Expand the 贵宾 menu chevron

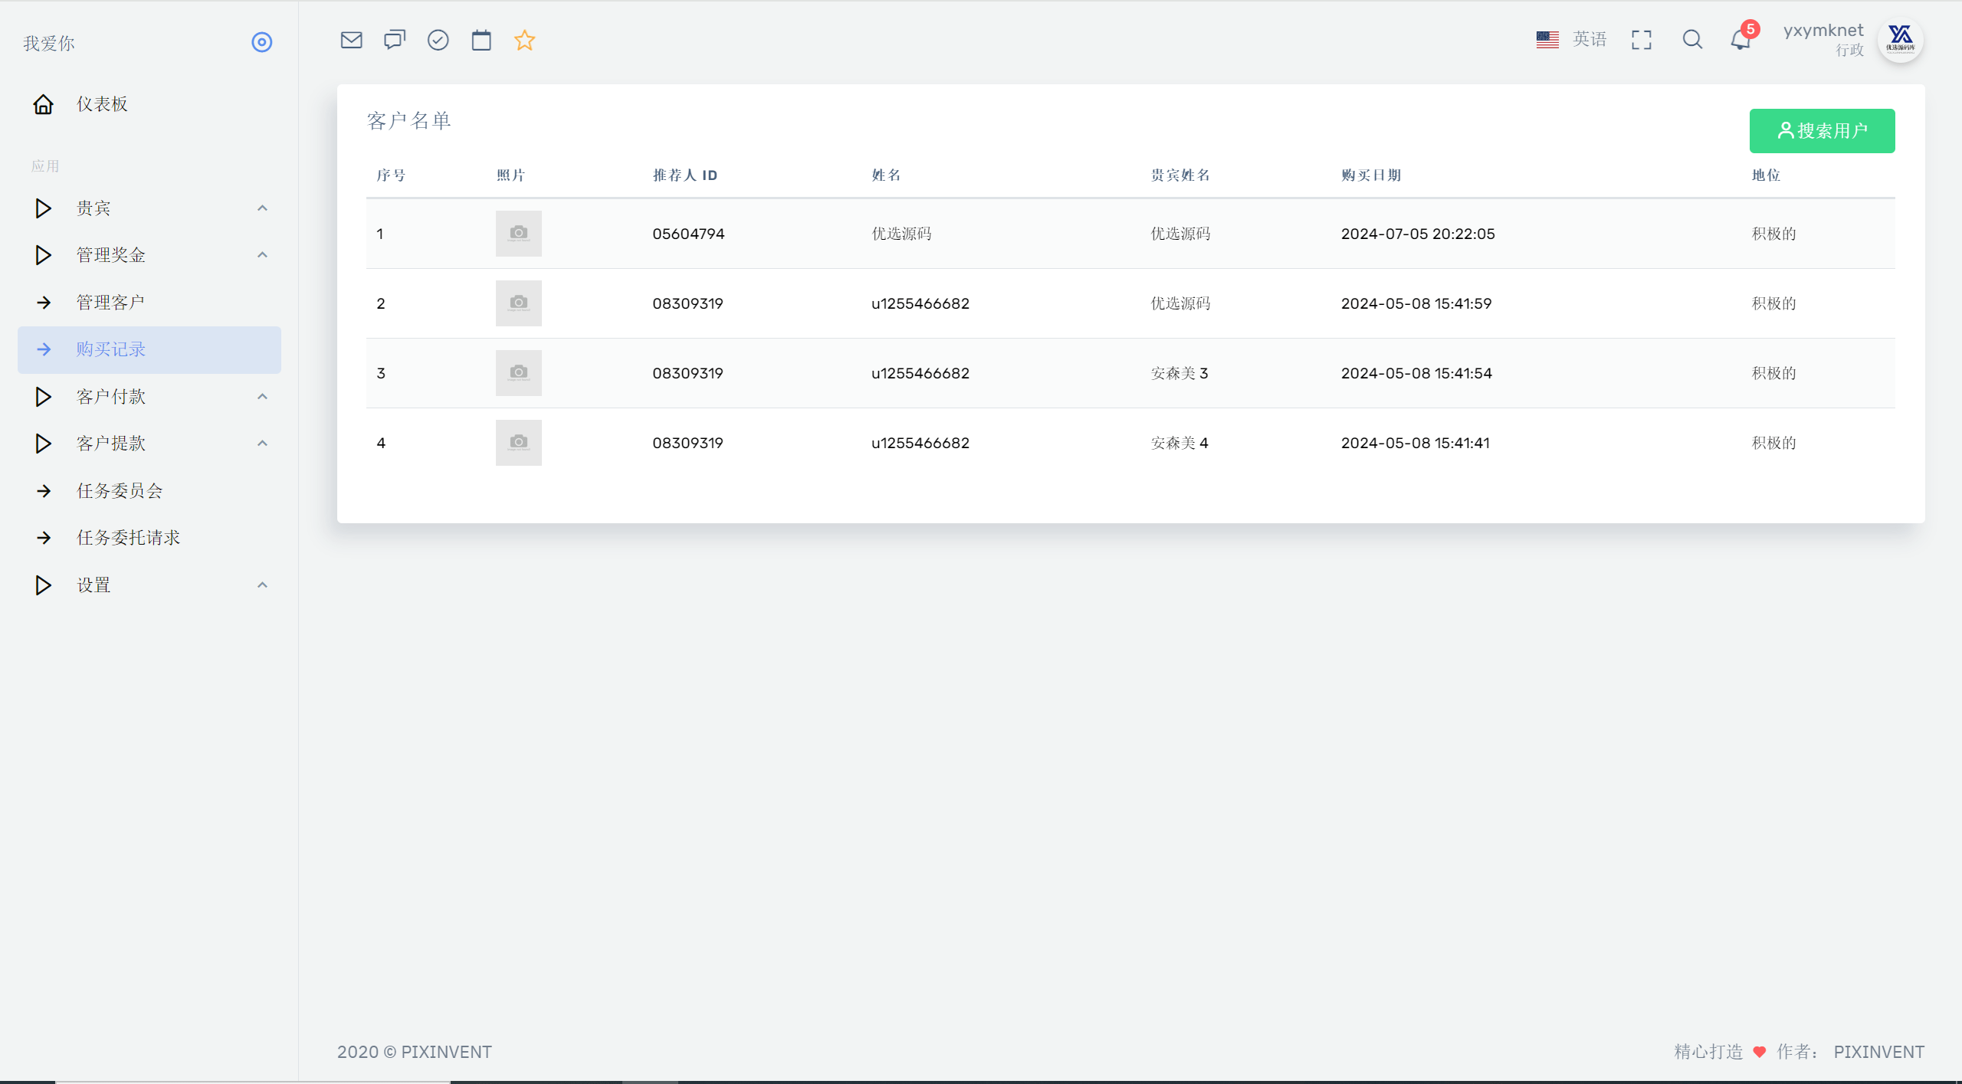point(262,208)
